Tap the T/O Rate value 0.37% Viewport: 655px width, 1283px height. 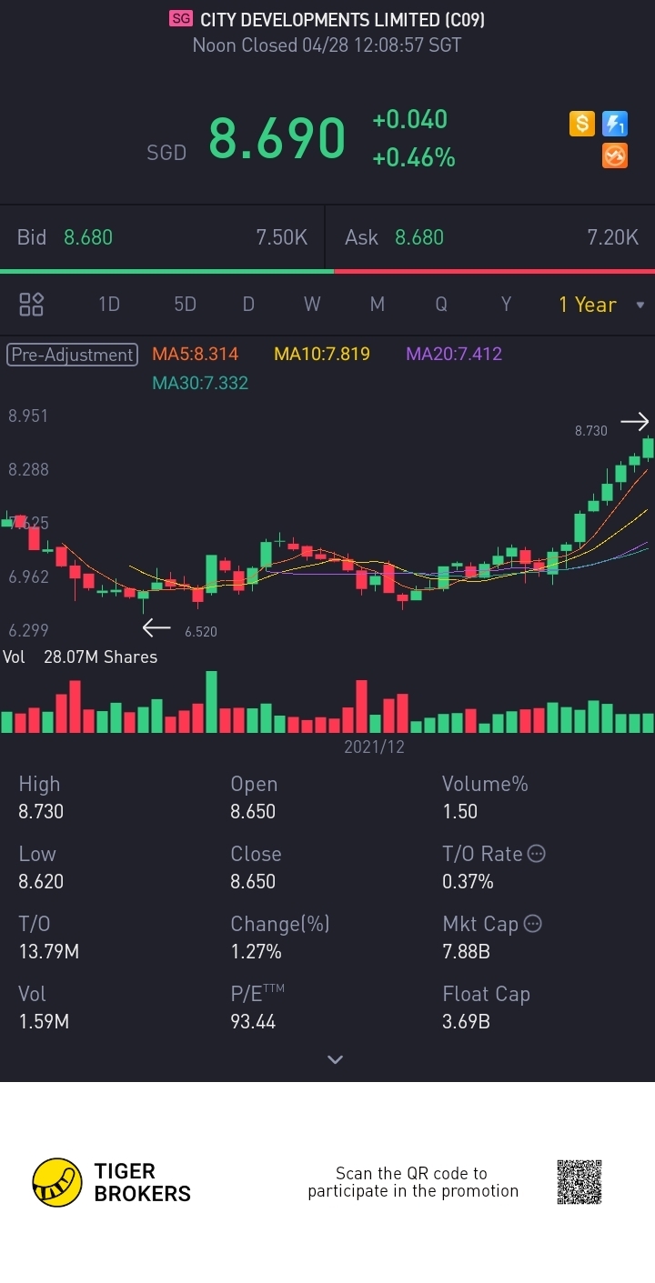(468, 881)
